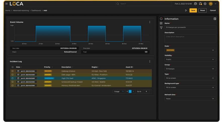Image resolution: width=223 pixels, height=122 pixels.
Task: Open Incident Log widget options menu
Action: pos(150,61)
